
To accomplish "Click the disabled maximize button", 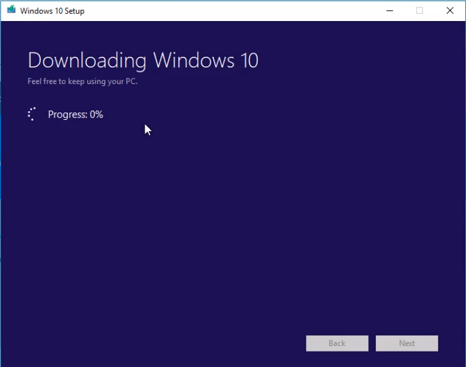I will 420,11.
